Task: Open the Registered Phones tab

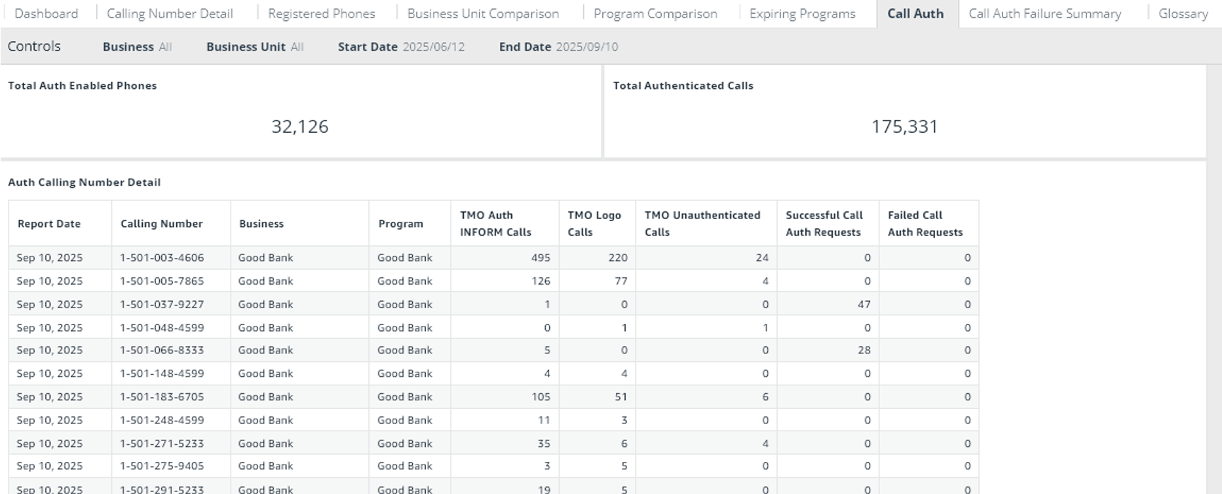Action: 322,14
